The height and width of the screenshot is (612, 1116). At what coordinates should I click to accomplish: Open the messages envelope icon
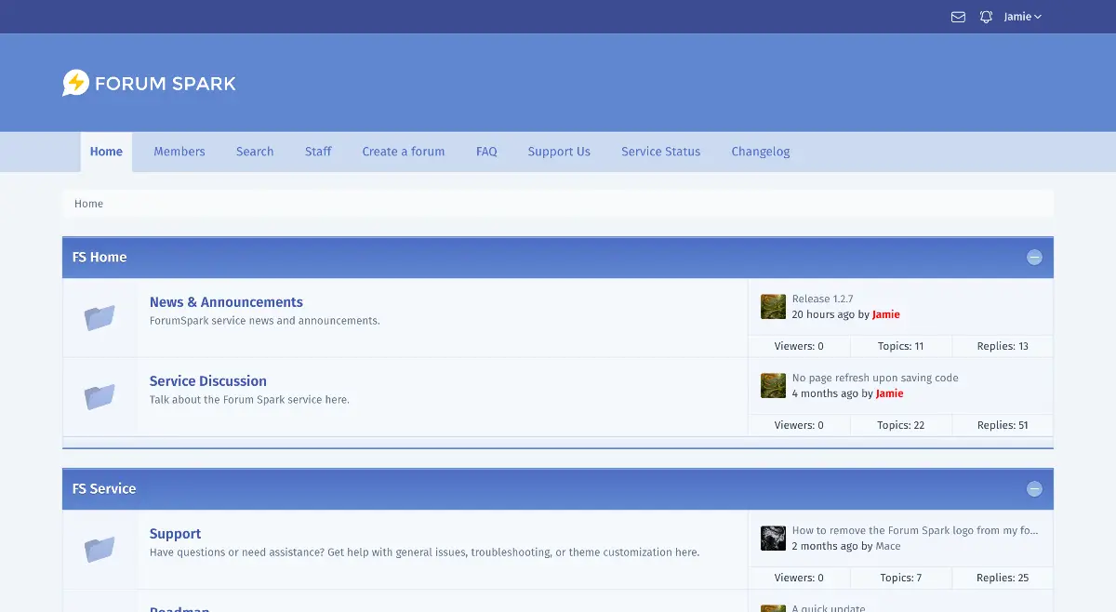[958, 17]
